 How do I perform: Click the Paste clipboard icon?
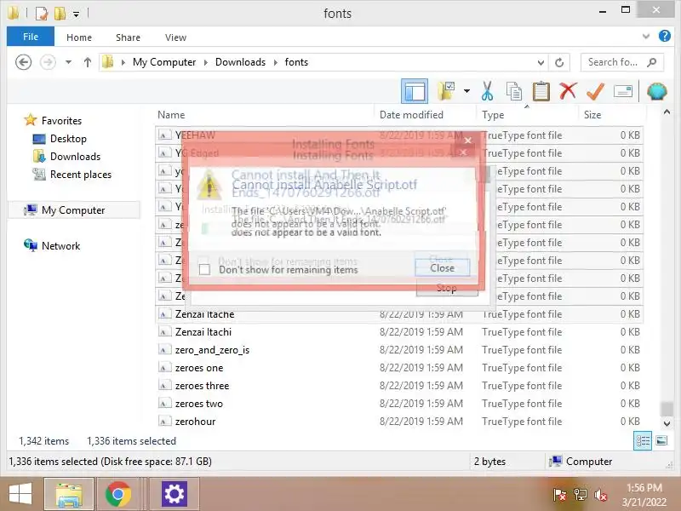pos(541,91)
